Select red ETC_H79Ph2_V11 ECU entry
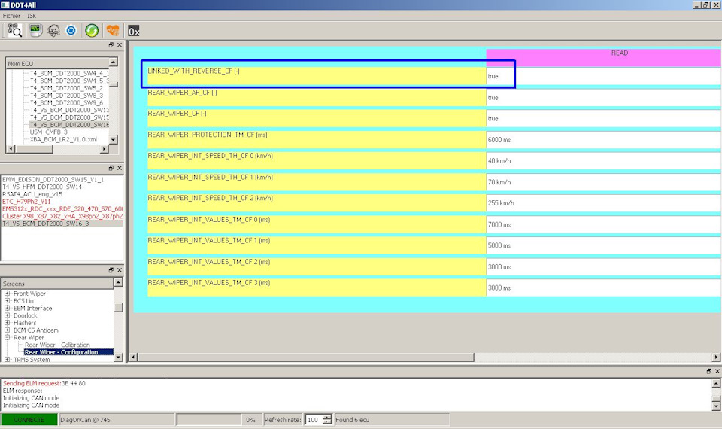The image size is (722, 429). coord(26,202)
